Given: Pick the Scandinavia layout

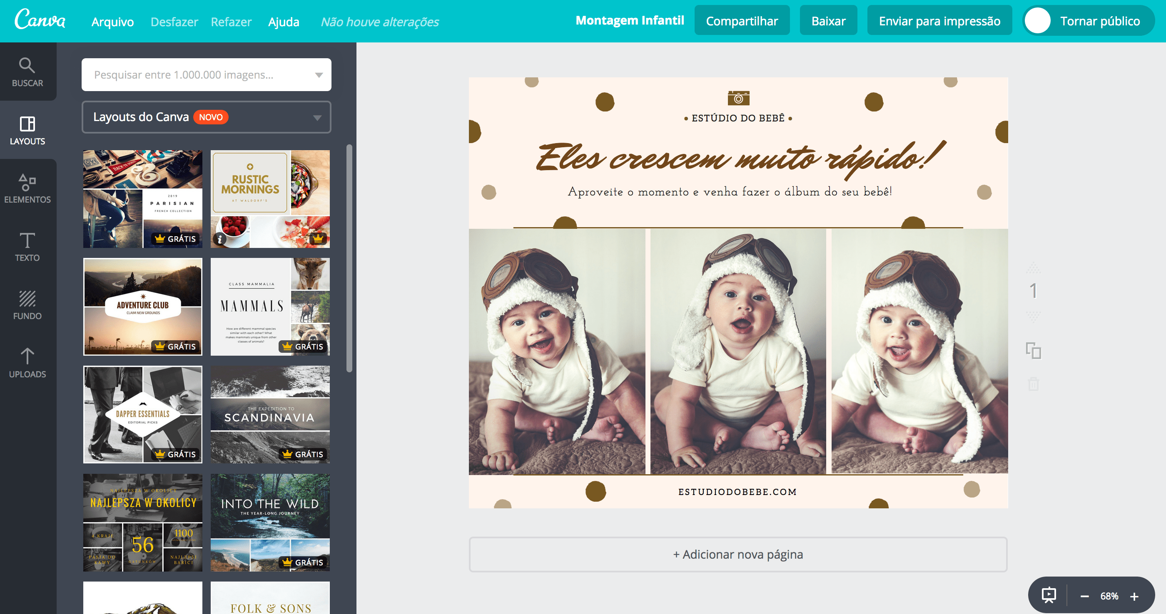Looking at the screenshot, I should (x=270, y=415).
